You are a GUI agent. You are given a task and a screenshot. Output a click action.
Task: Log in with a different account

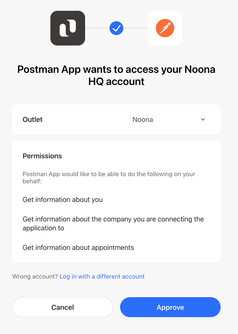point(102,276)
